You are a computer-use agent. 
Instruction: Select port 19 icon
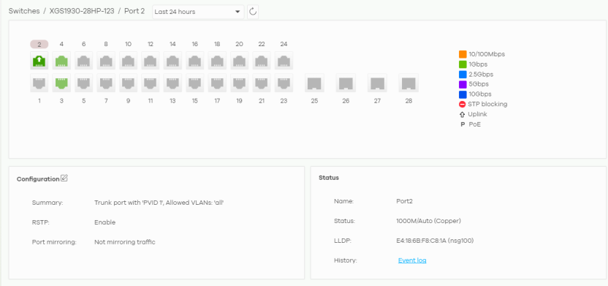click(x=240, y=83)
